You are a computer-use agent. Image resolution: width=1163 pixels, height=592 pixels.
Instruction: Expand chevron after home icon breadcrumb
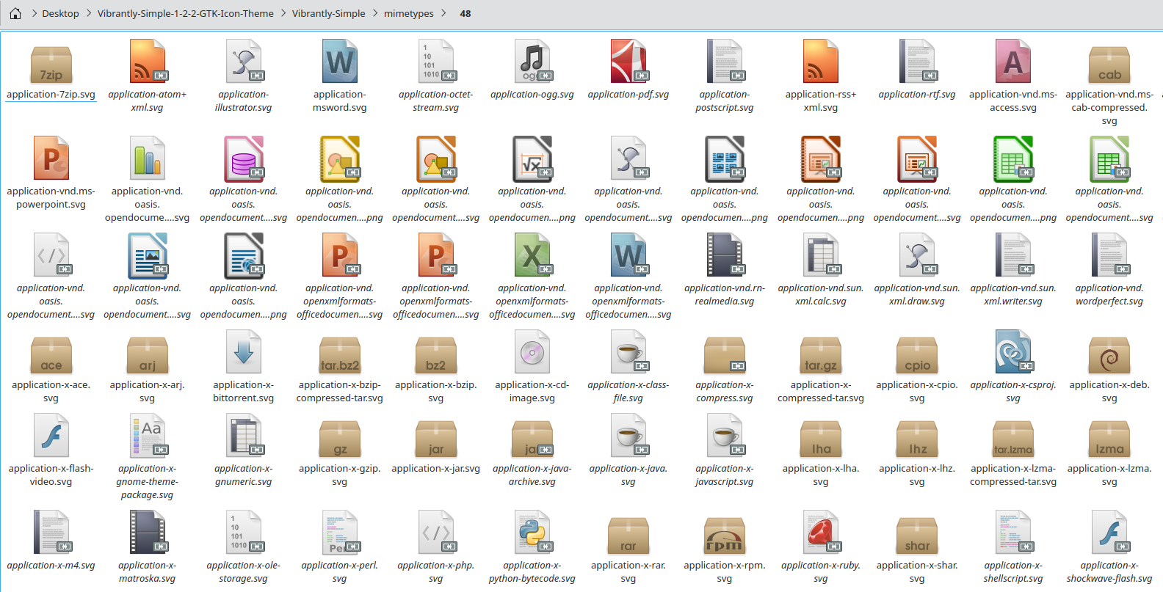[x=34, y=13]
